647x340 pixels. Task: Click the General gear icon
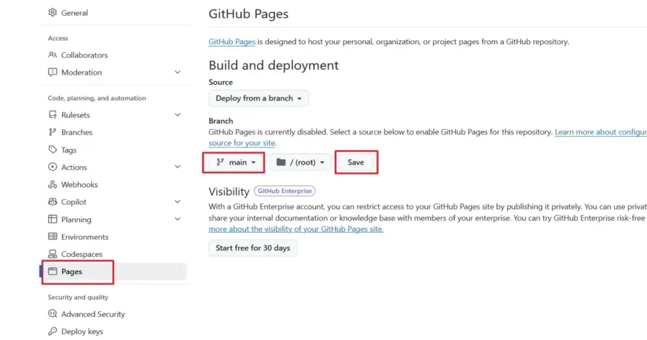pos(52,13)
